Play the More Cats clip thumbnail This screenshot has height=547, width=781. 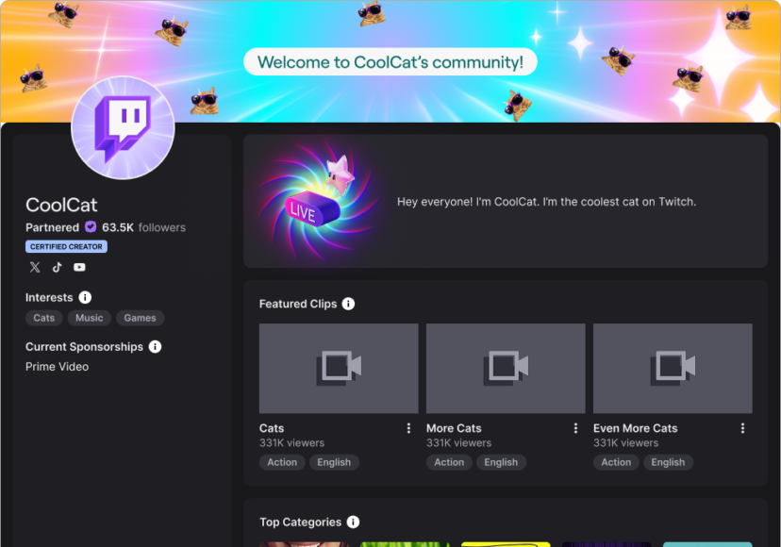click(506, 368)
